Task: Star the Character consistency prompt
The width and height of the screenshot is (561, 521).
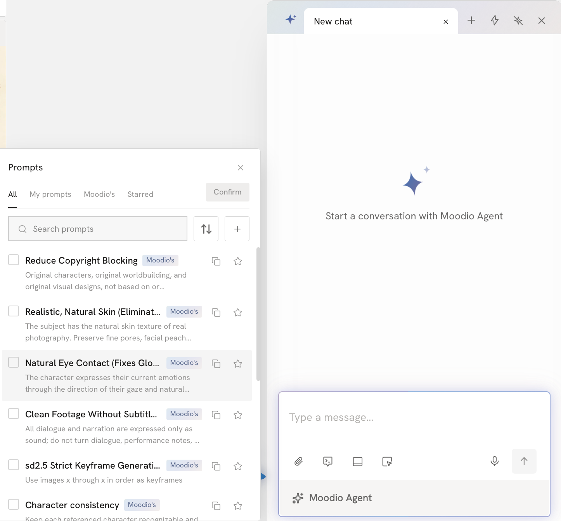Action: (238, 506)
